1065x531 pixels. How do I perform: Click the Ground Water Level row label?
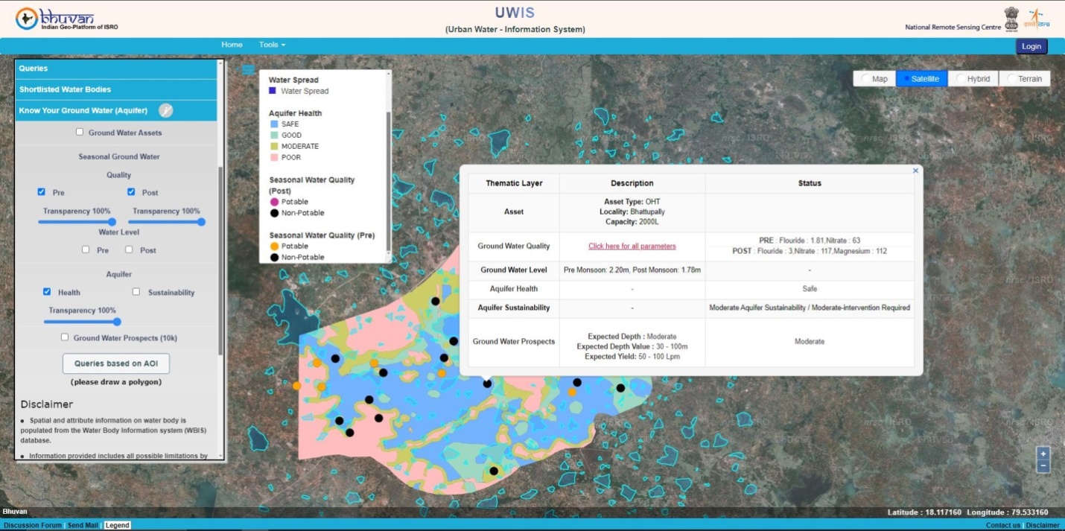(x=513, y=270)
